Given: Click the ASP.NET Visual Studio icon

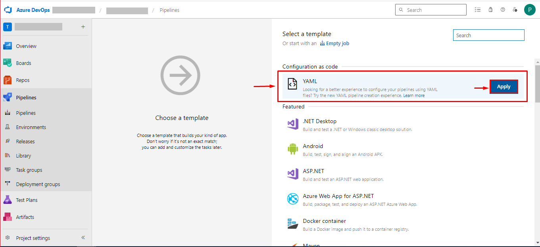Looking at the screenshot, I should pyautogui.click(x=292, y=174).
